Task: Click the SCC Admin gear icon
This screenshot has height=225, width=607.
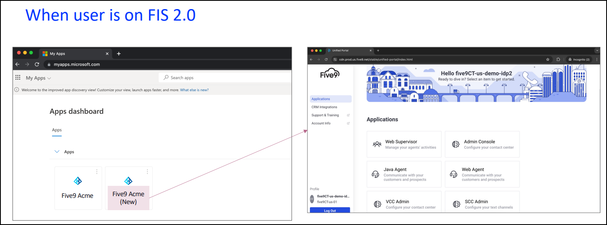Action: (x=456, y=204)
